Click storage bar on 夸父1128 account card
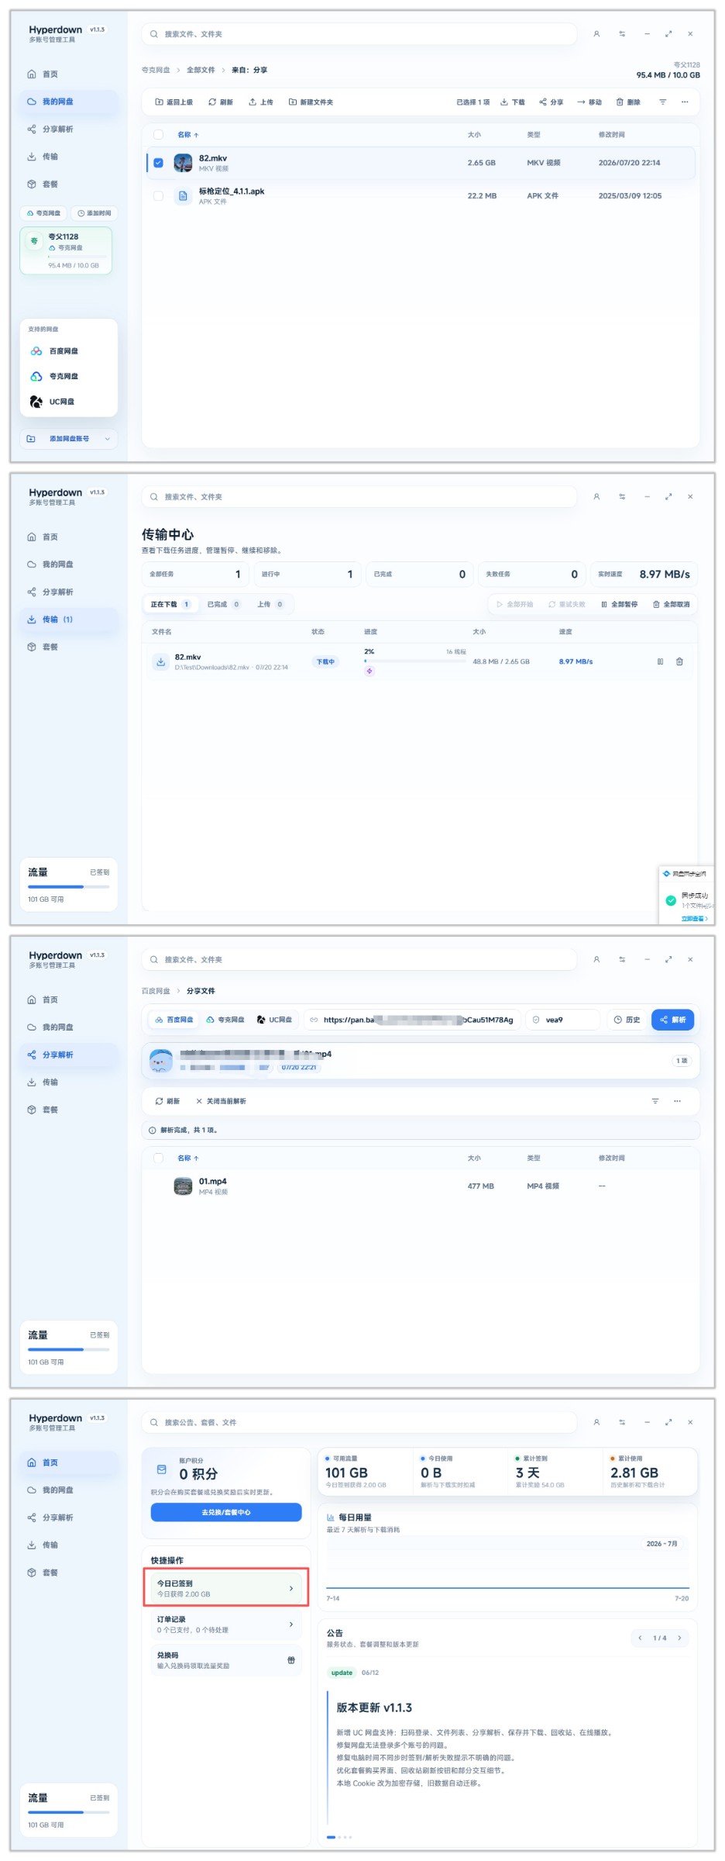 coord(77,256)
